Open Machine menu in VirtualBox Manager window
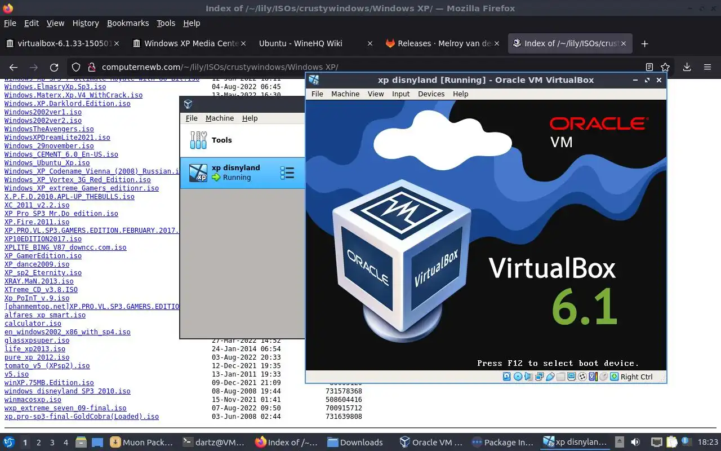 tap(220, 118)
